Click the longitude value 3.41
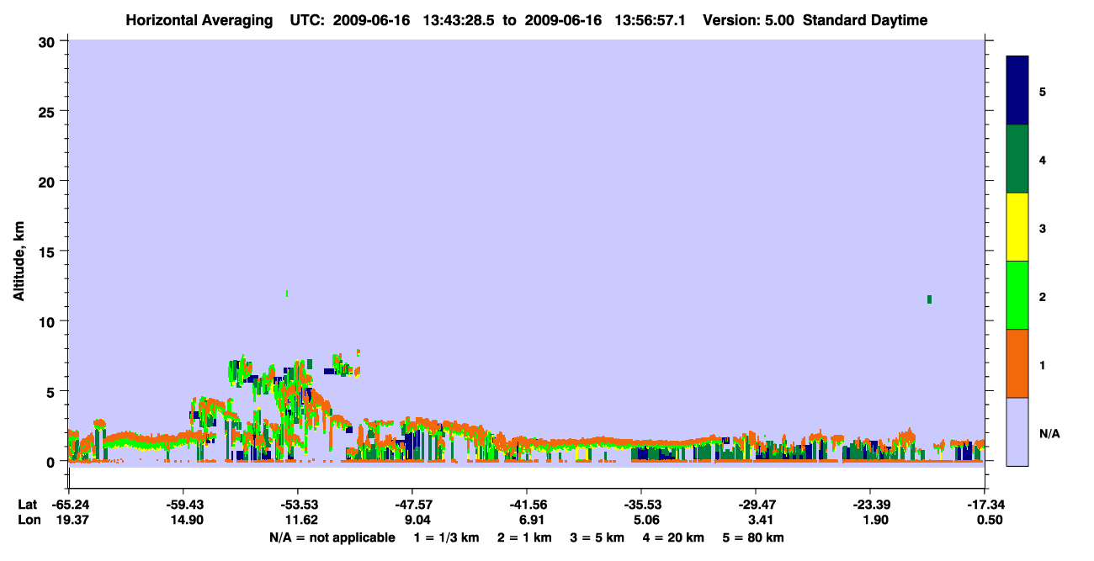The height and width of the screenshot is (561, 1094). point(762,520)
